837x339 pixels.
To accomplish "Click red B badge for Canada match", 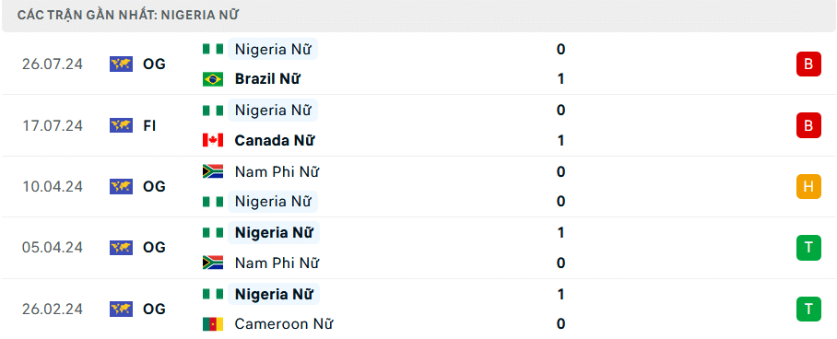I will pyautogui.click(x=808, y=125).
